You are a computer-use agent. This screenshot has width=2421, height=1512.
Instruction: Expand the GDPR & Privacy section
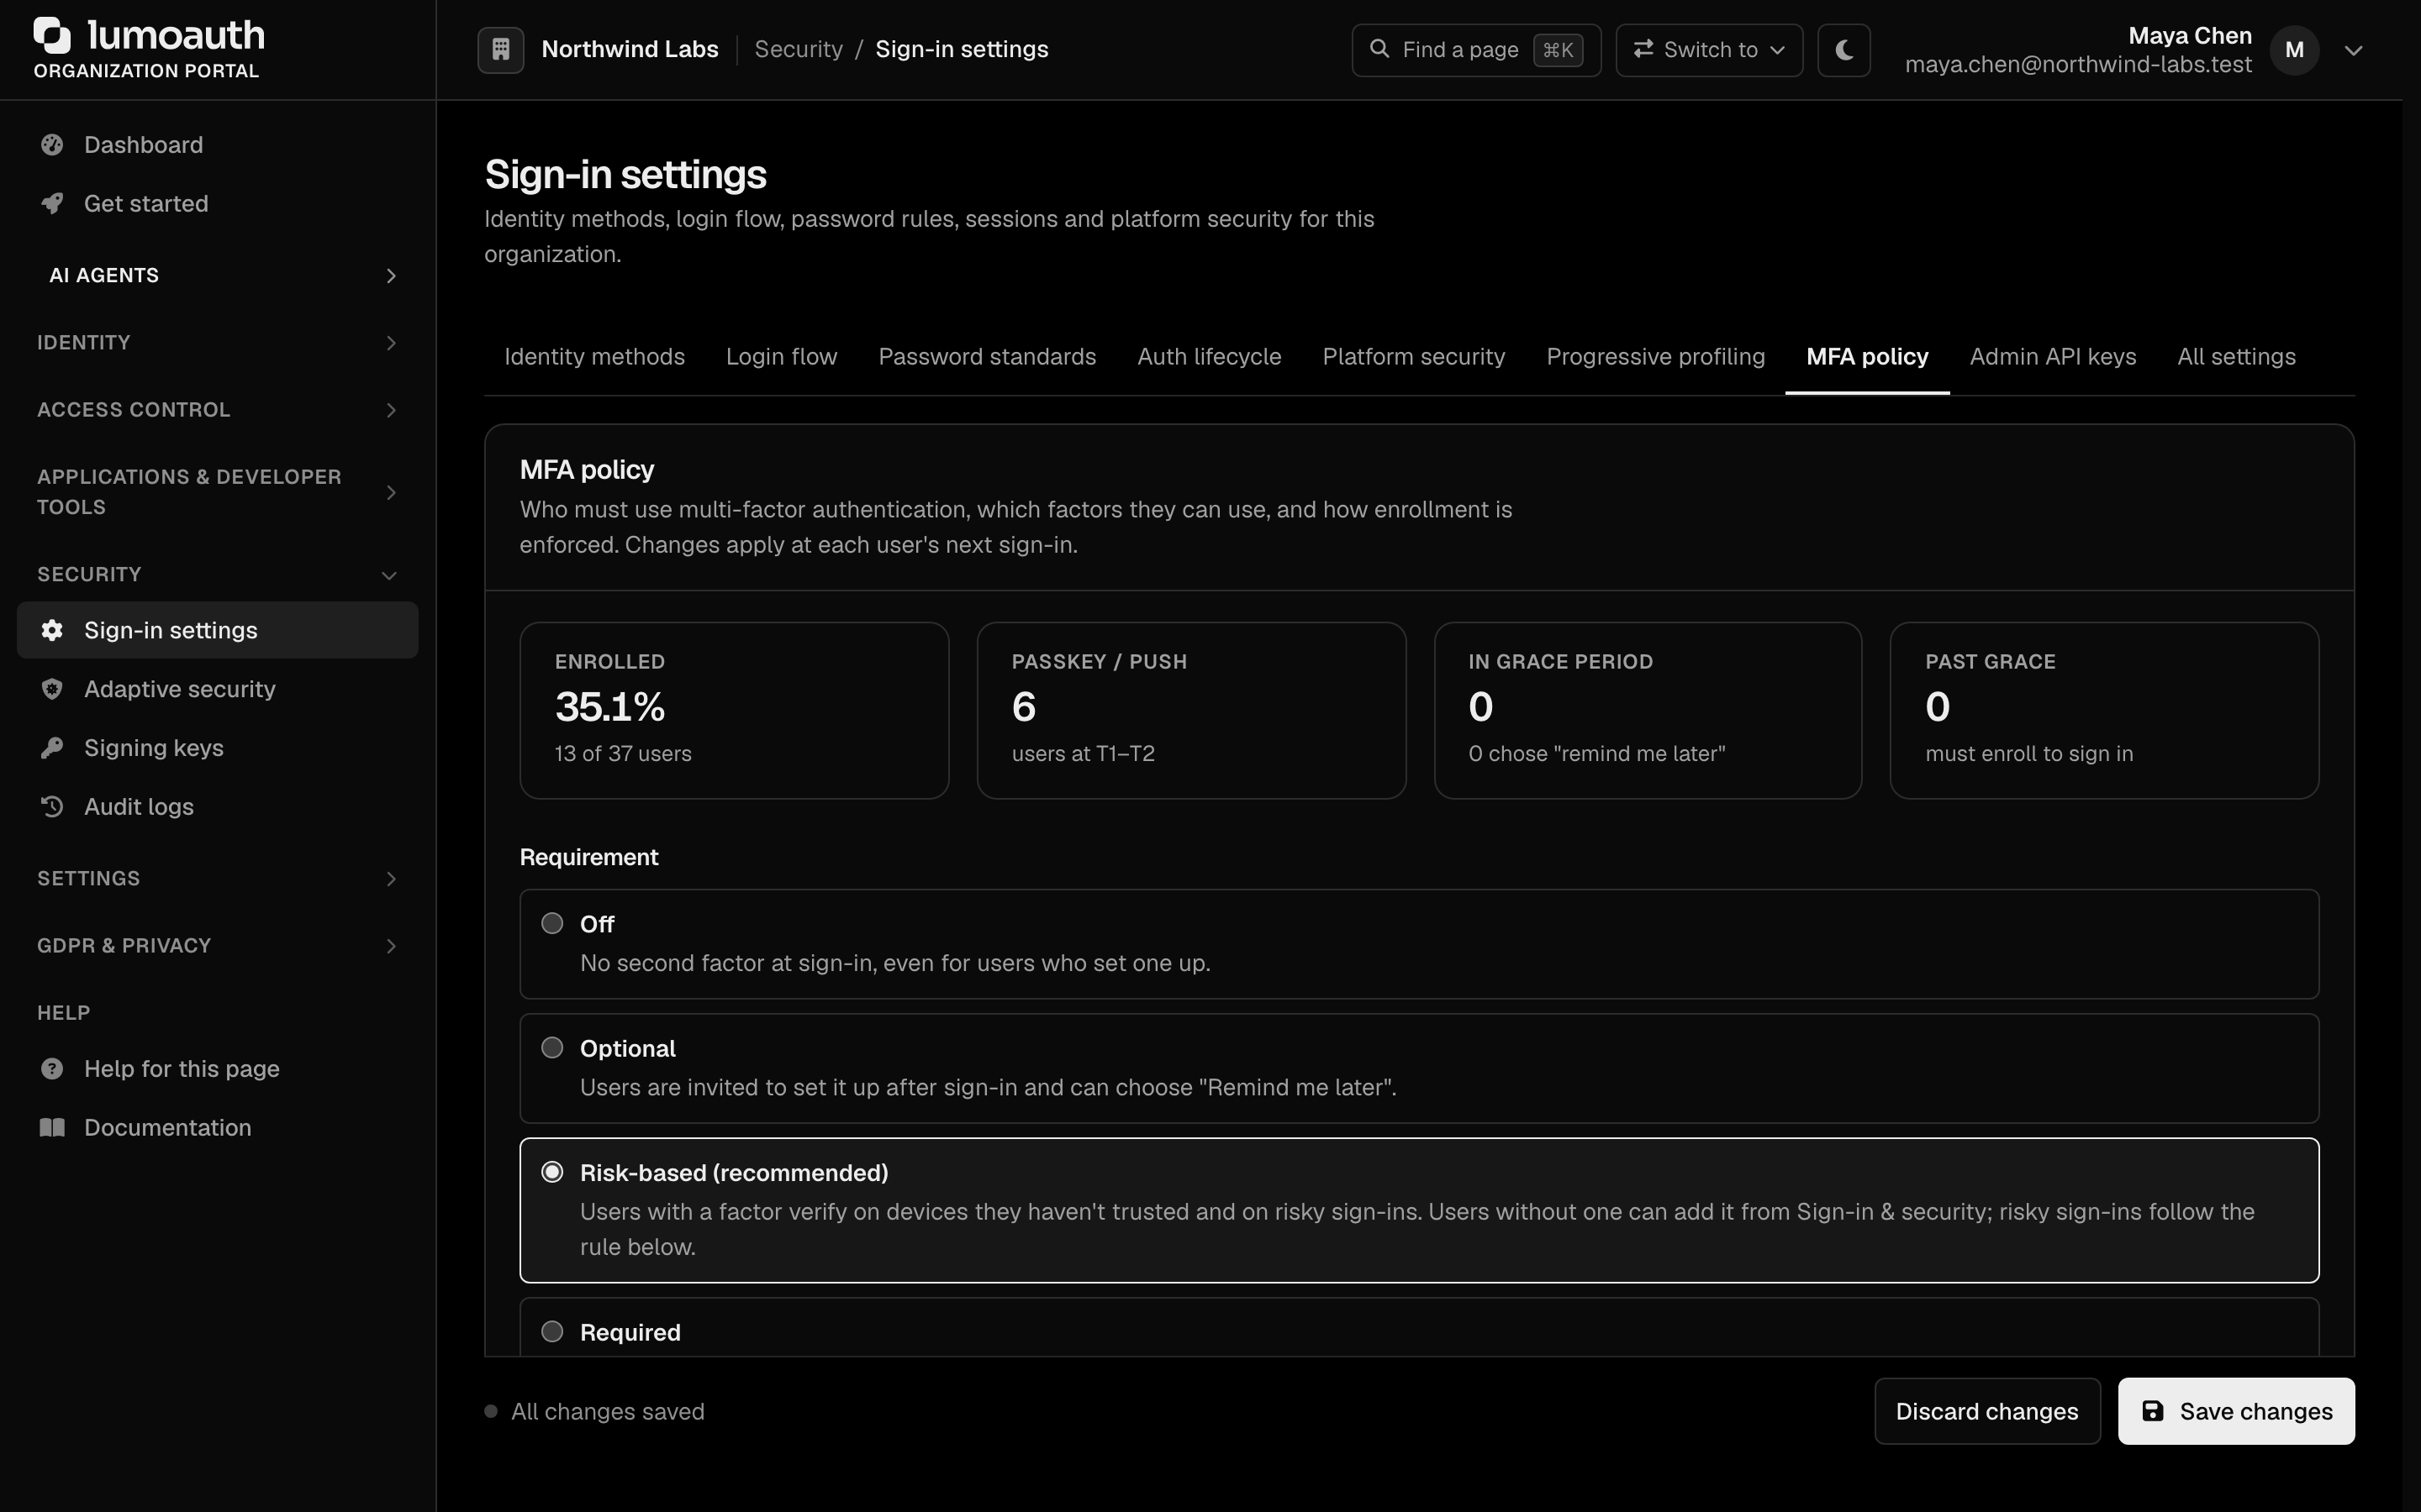click(x=218, y=946)
